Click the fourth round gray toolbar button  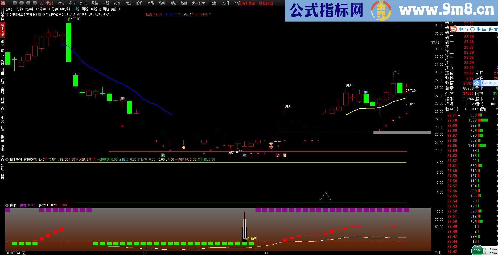coord(35,3)
